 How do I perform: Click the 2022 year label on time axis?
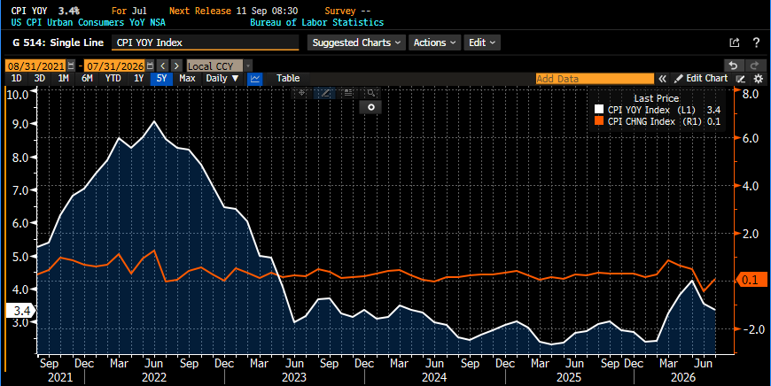(x=154, y=377)
